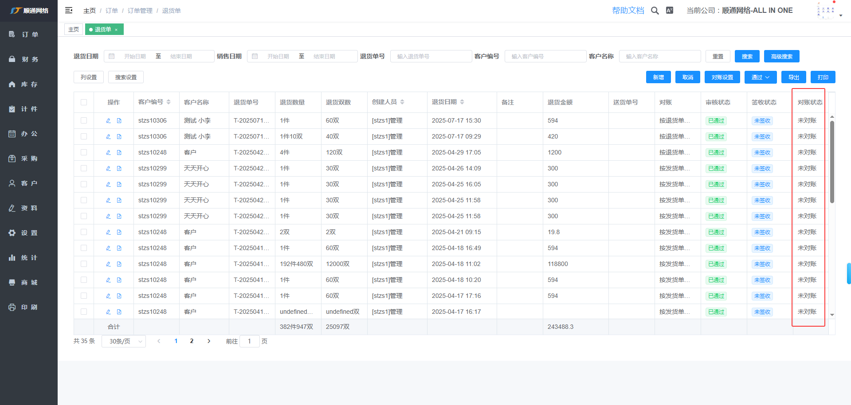Go to page 2
This screenshot has height=405, width=851.
(192, 341)
